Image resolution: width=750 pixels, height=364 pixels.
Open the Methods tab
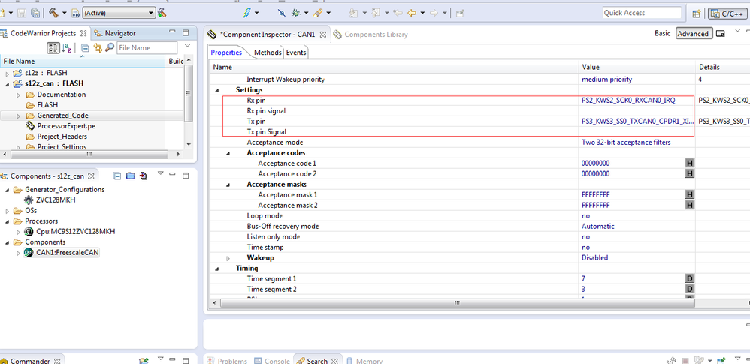[x=268, y=53]
